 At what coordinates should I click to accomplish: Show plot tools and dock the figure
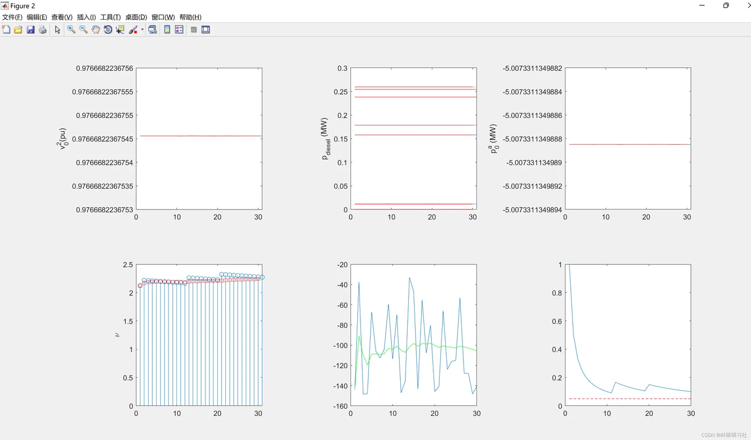coord(205,30)
